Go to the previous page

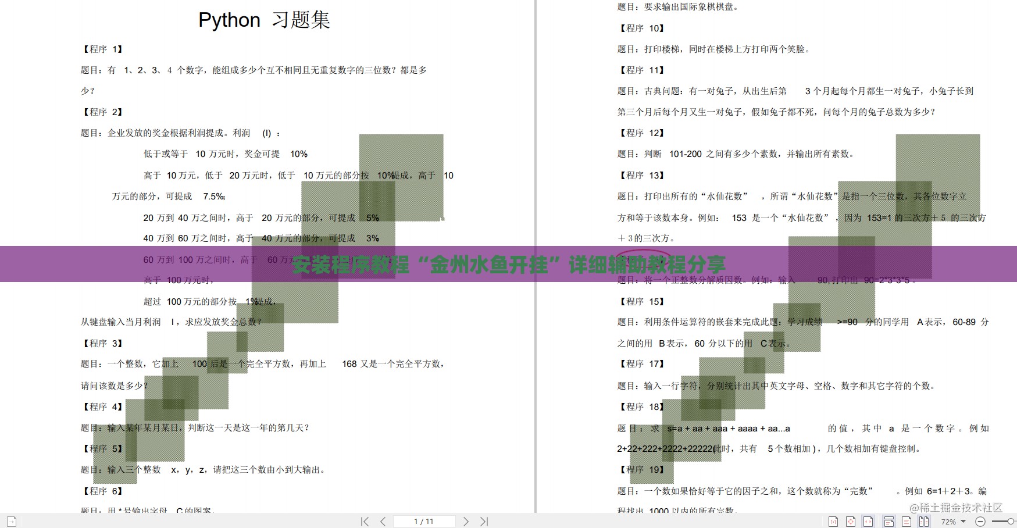383,522
